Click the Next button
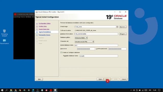The width and height of the screenshot is (163, 92). (x=107, y=79)
